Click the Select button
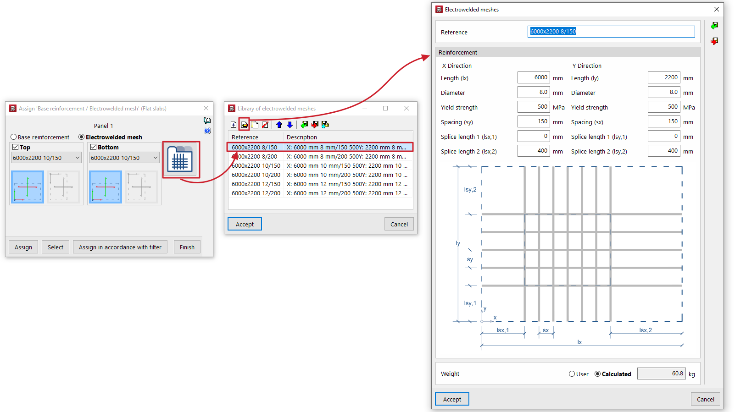 56,247
